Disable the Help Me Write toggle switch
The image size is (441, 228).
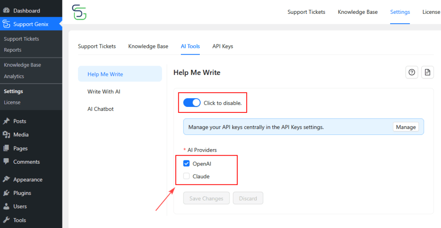[x=192, y=103]
